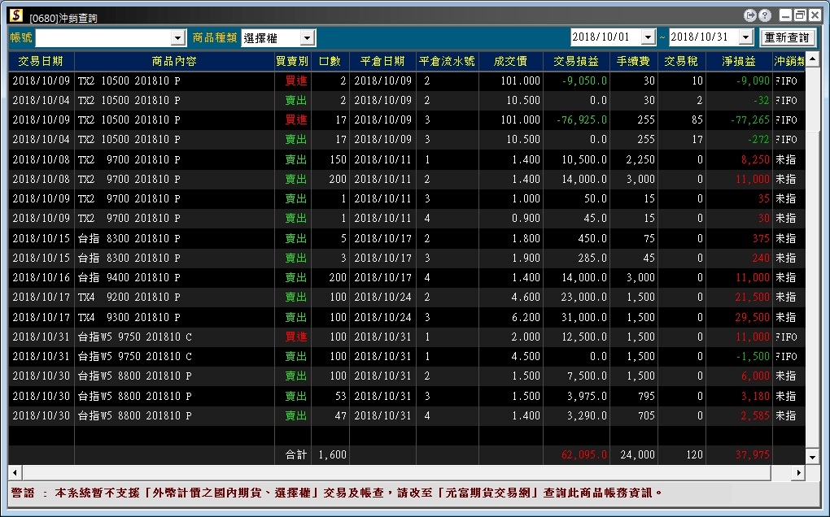Viewport: 830px width, 517px height.
Task: Click the [0680]沖銷查詢 window title
Action: pos(63,18)
